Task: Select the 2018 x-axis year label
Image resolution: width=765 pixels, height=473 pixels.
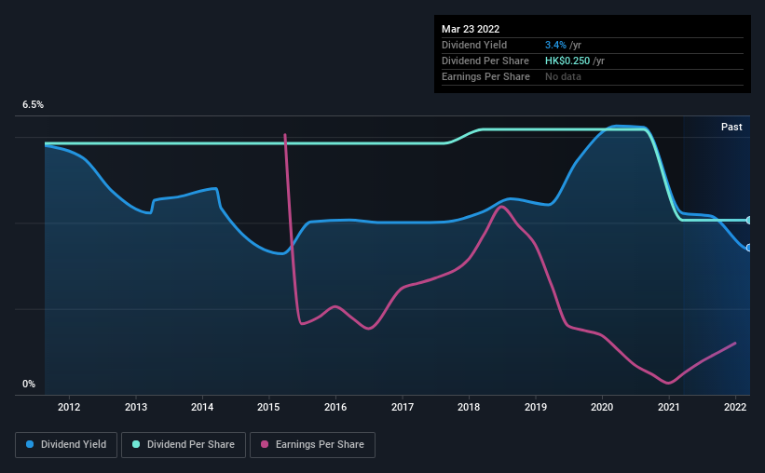Action: click(469, 407)
